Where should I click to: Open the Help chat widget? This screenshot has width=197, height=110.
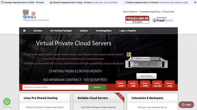[186, 105]
